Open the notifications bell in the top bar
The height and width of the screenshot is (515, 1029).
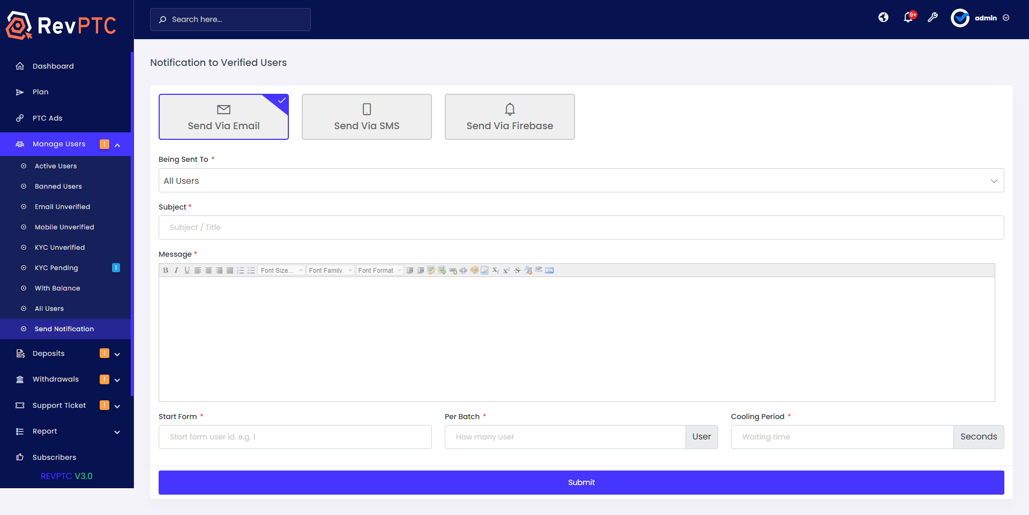pos(908,18)
